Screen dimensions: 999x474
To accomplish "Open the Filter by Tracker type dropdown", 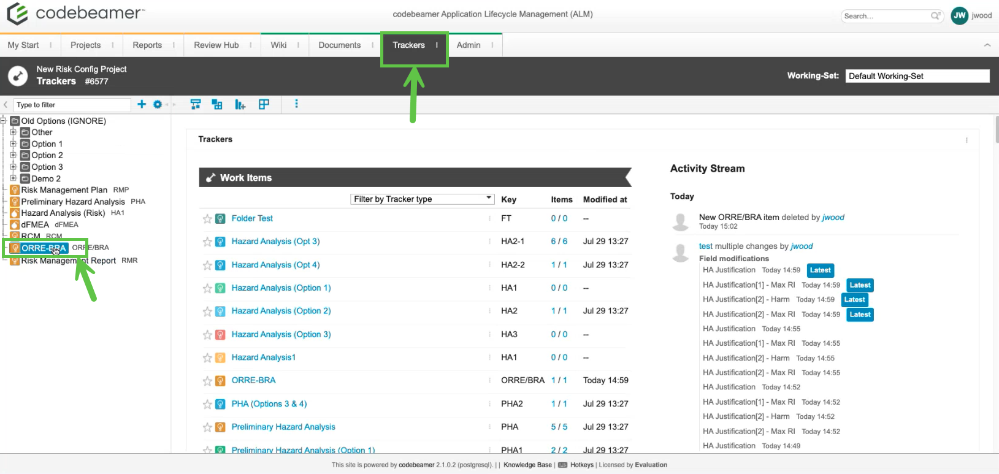I will tap(422, 199).
